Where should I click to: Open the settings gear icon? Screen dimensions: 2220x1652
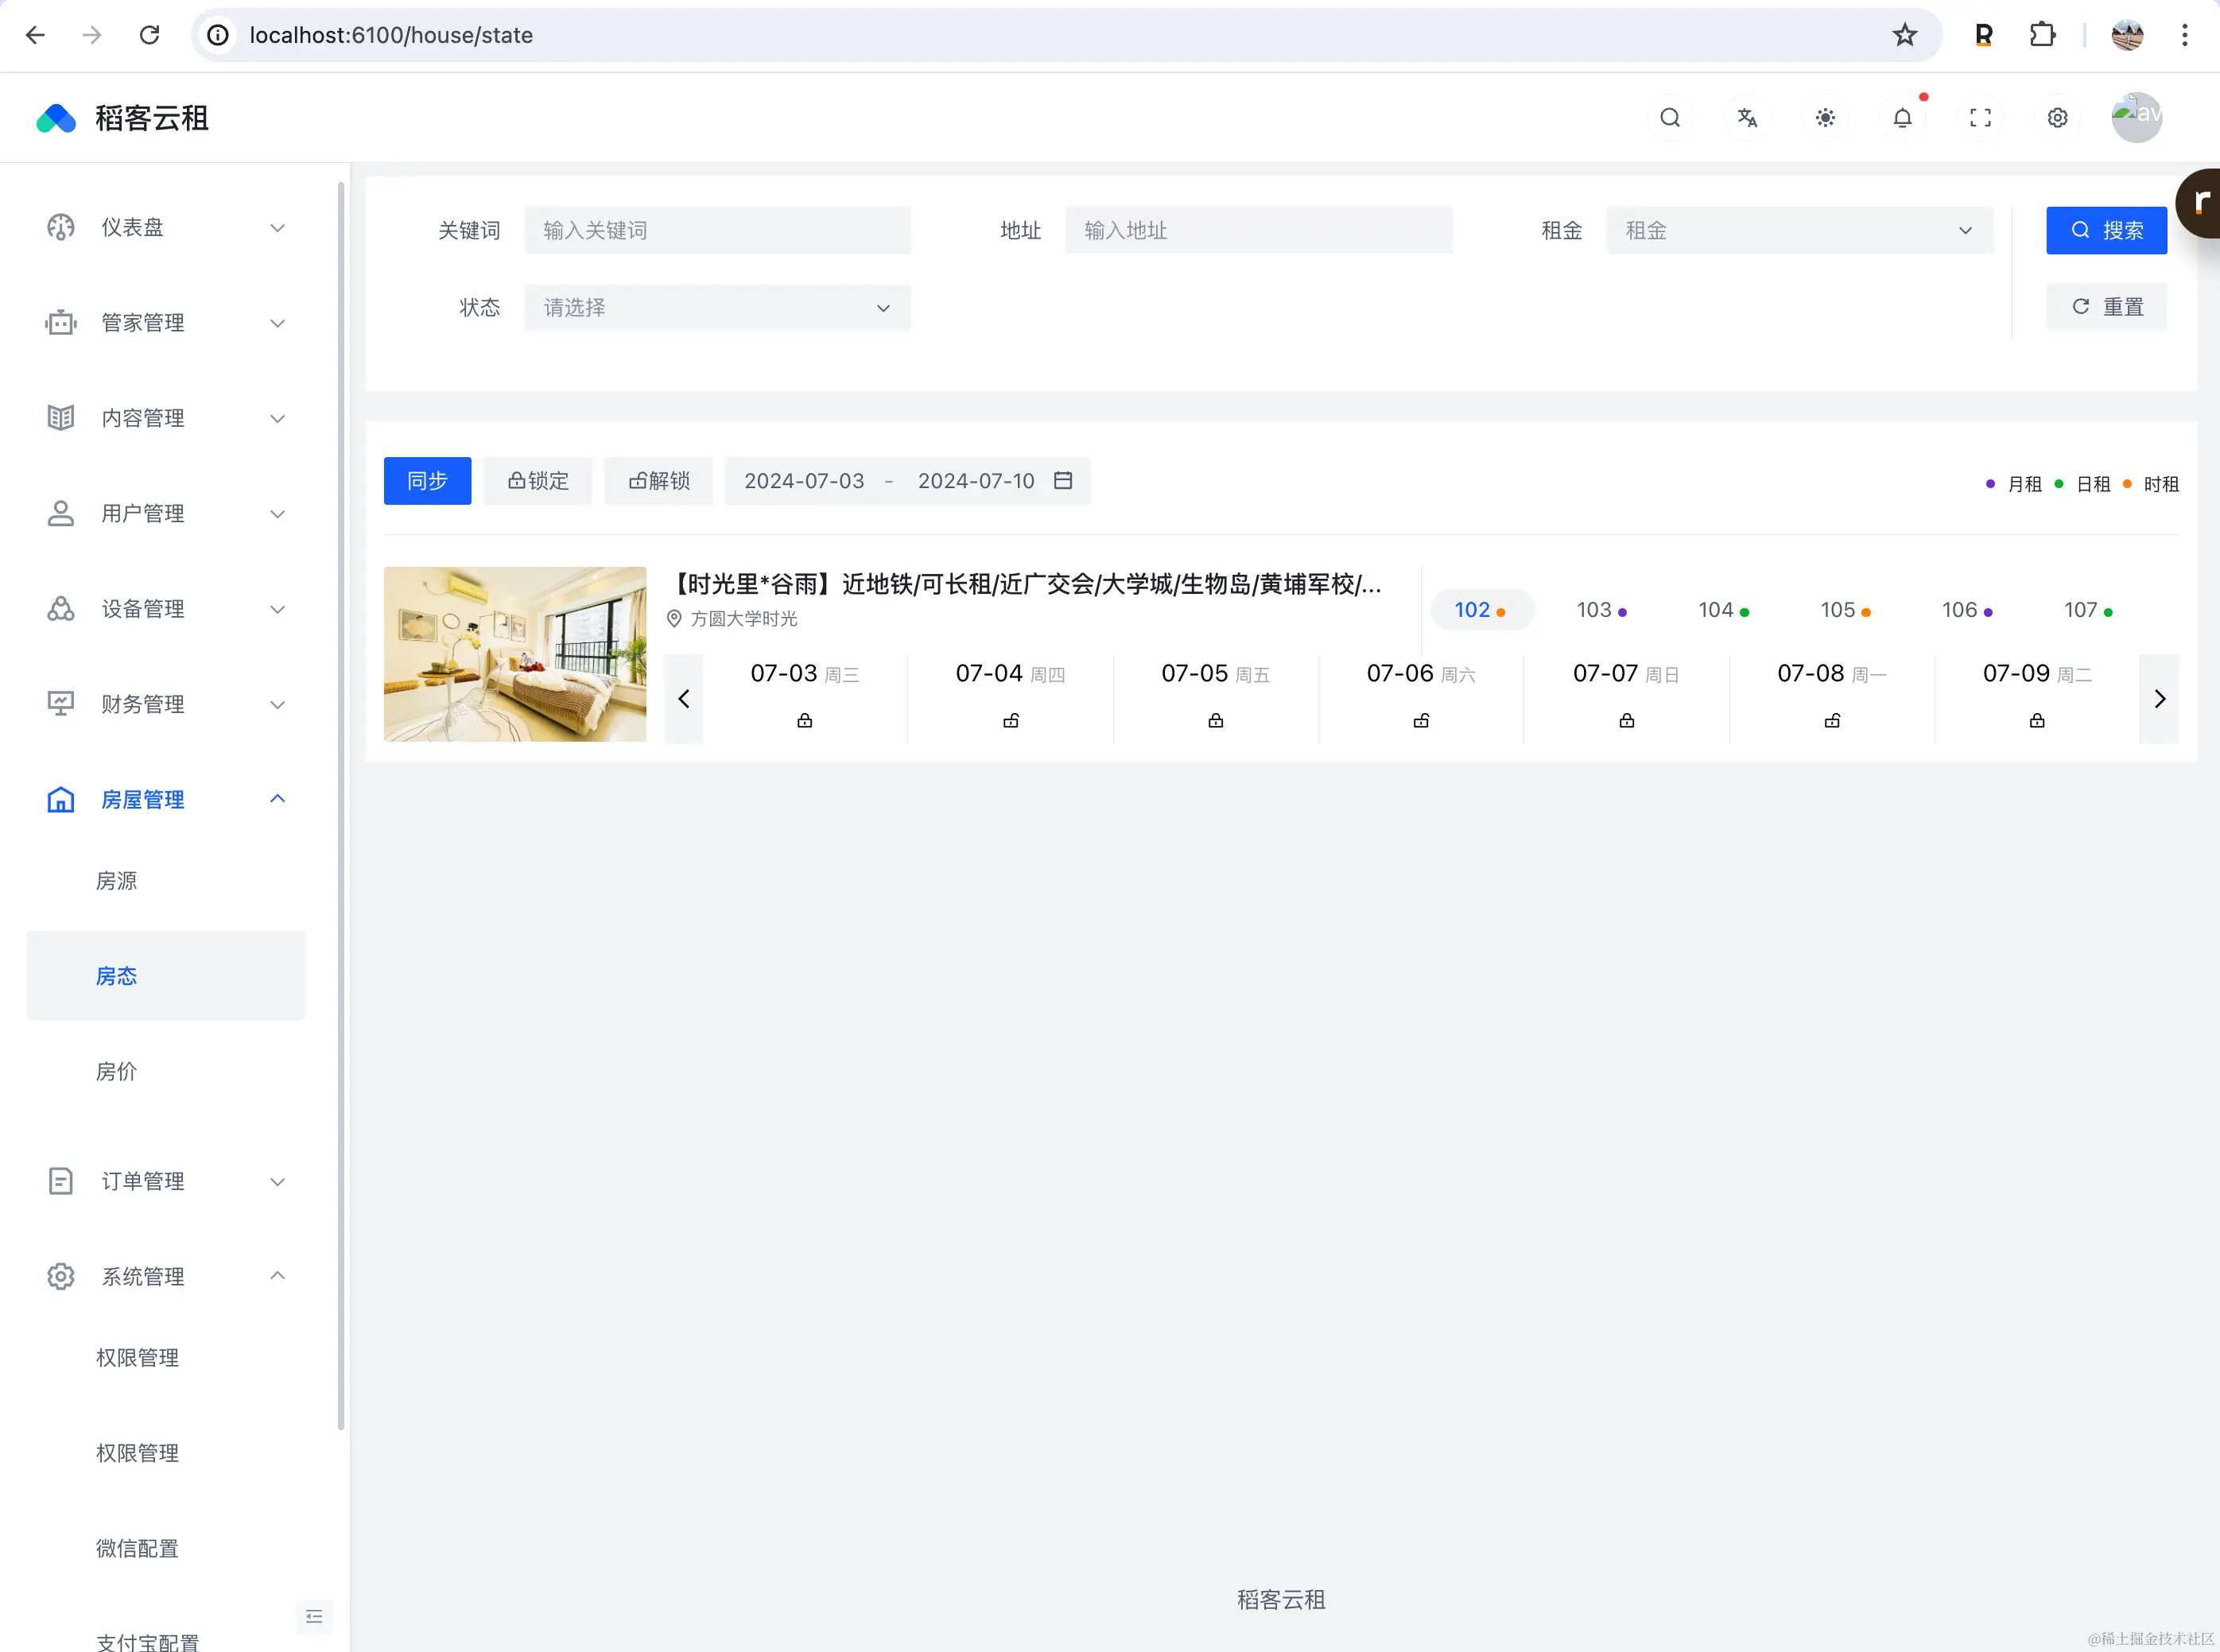coord(2057,117)
